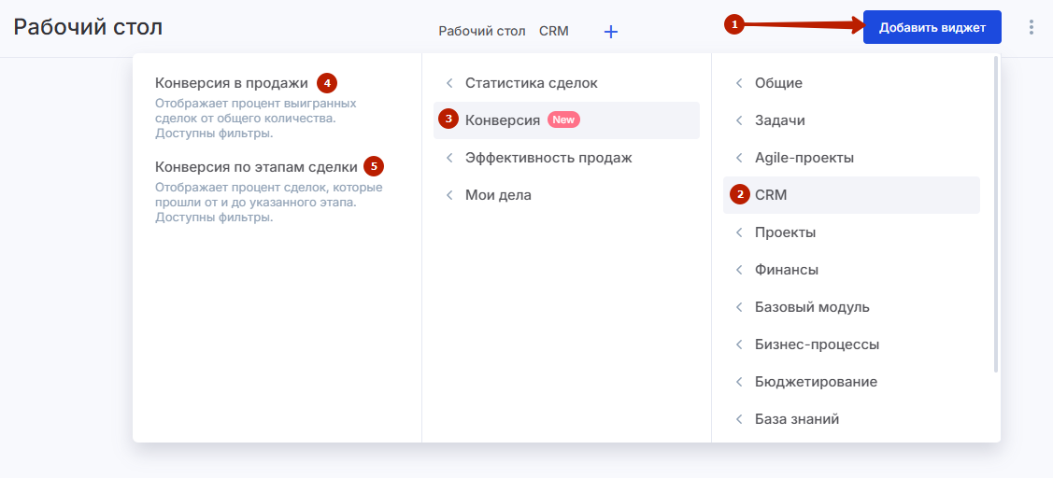This screenshot has height=478, width=1053.
Task: Click the Добавить виджет button
Action: [x=932, y=27]
